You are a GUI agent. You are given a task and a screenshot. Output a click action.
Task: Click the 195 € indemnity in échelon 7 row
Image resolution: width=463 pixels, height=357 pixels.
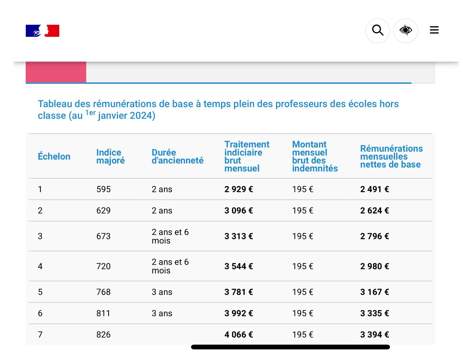(302, 335)
